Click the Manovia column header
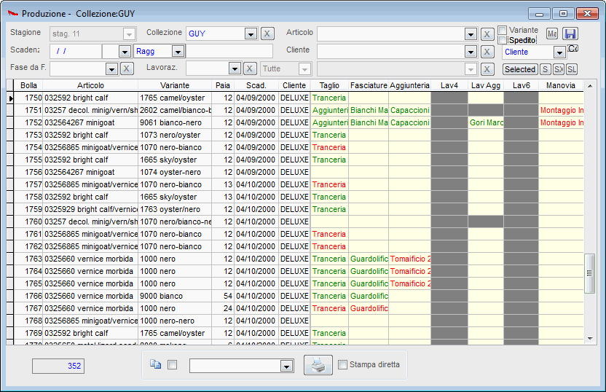The width and height of the screenshot is (606, 392). tap(560, 85)
